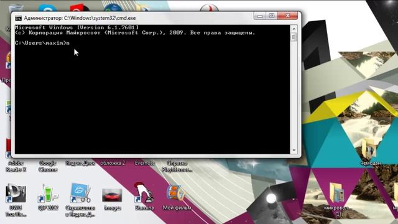This screenshot has height=224, width=398.
Task: Click the console scrollbar down arrow
Action: (294, 151)
